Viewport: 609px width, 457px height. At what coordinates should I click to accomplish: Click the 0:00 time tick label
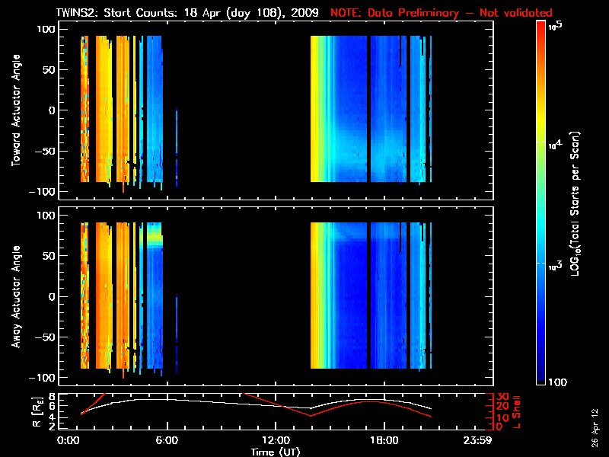(x=68, y=442)
